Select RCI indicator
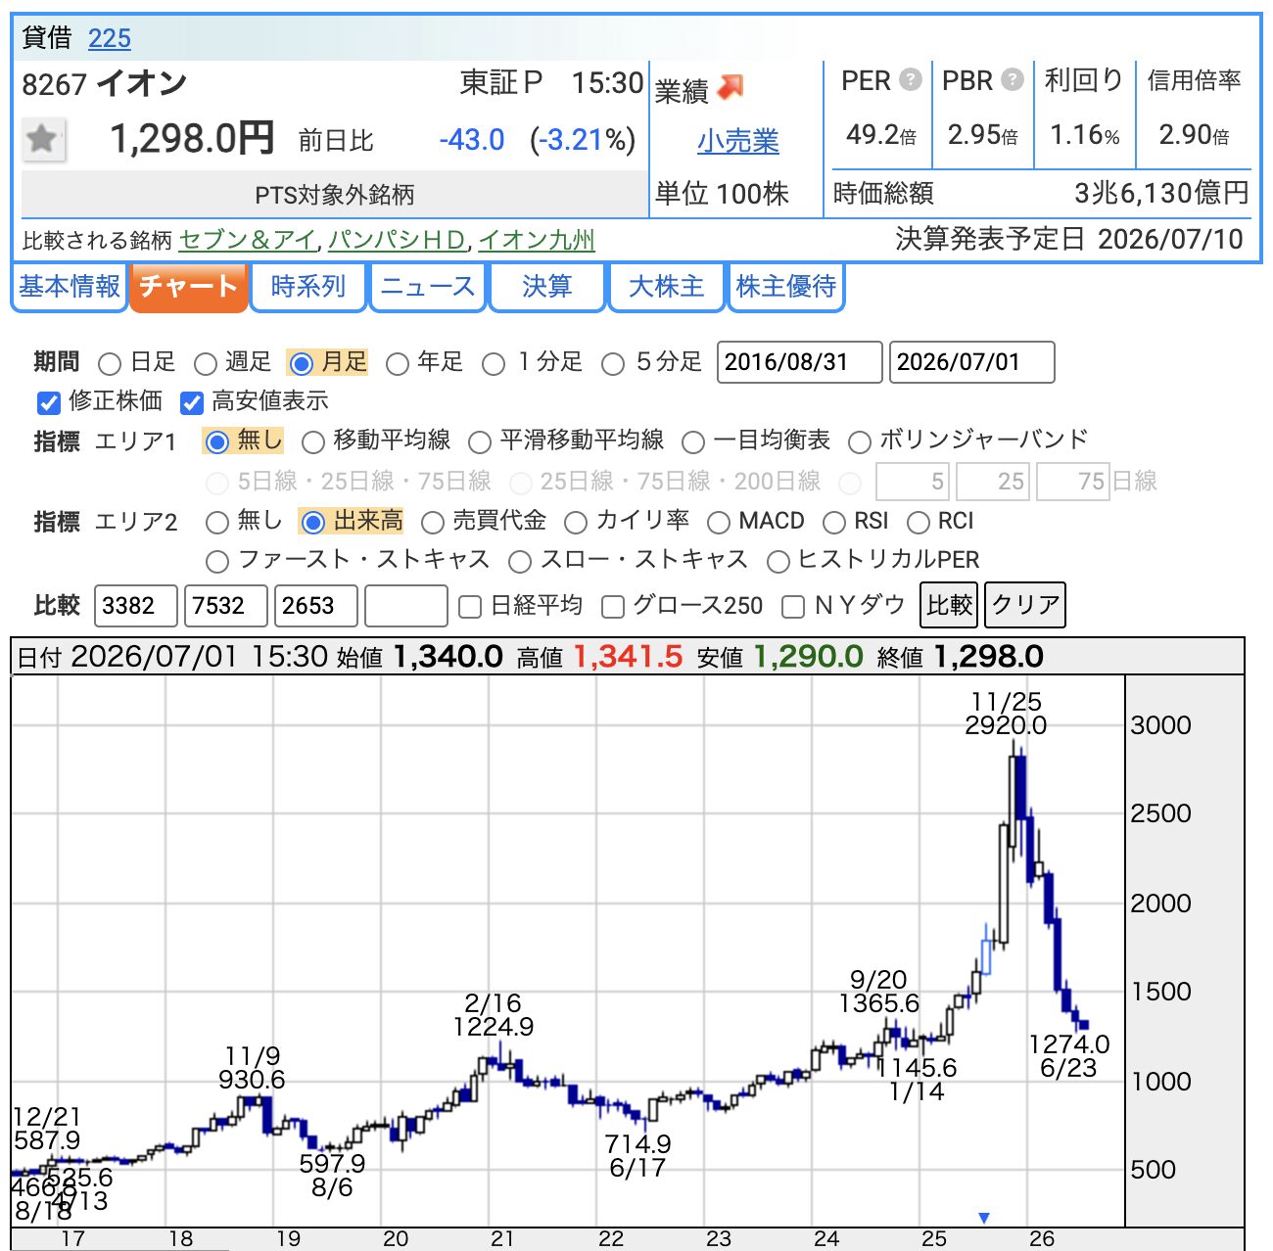This screenshot has height=1251, width=1273. point(918,523)
